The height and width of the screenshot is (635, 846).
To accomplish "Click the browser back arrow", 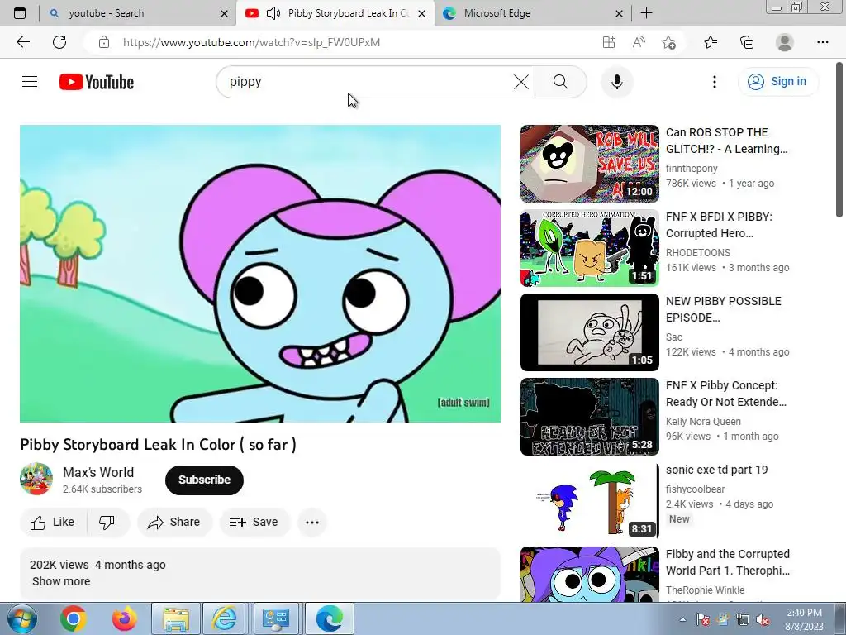I will pyautogui.click(x=22, y=42).
